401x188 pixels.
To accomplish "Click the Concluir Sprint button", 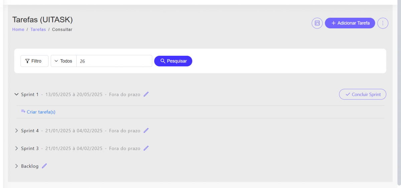I will 363,94.
